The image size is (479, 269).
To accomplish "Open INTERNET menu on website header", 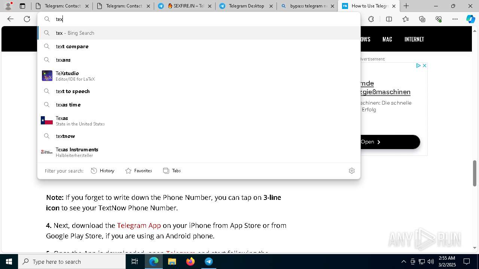I will pyautogui.click(x=414, y=39).
